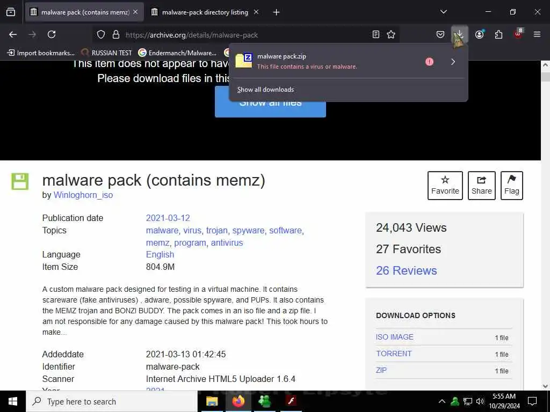
Task: Open English language link
Action: [160, 255]
